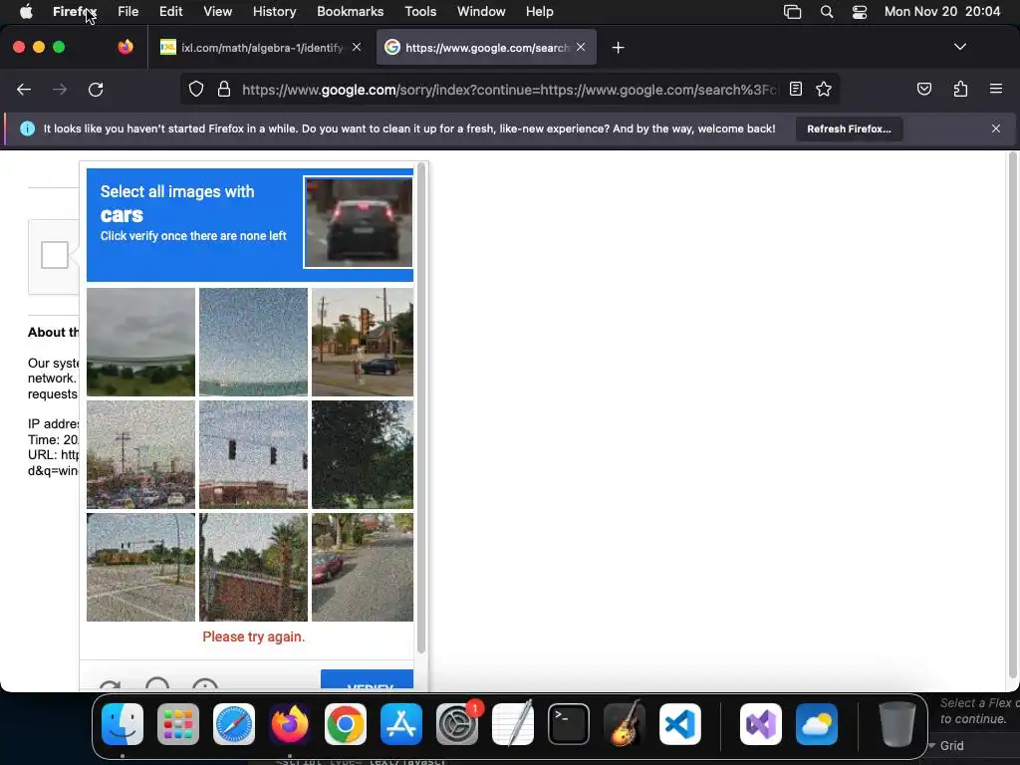Reload the current page
This screenshot has width=1020, height=765.
click(x=96, y=89)
